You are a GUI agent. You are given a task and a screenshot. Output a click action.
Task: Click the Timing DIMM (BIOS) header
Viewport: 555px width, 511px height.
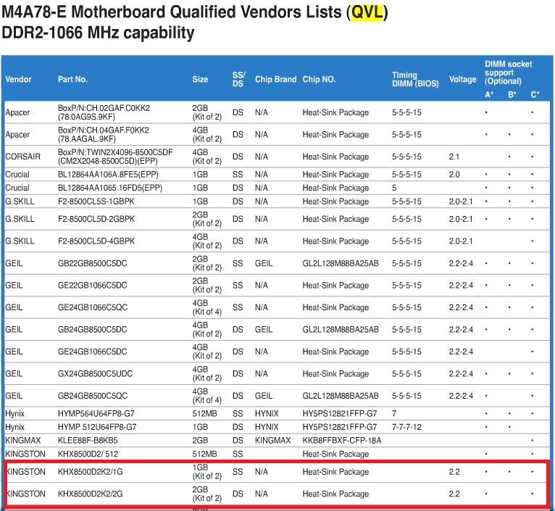click(x=415, y=79)
